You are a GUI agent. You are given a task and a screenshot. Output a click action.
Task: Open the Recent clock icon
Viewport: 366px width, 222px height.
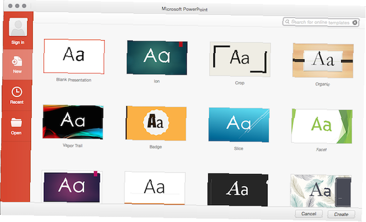coord(17,92)
